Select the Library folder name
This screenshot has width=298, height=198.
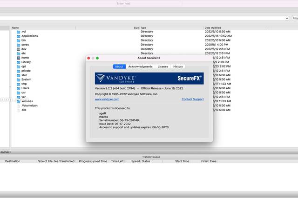click(x=26, y=62)
